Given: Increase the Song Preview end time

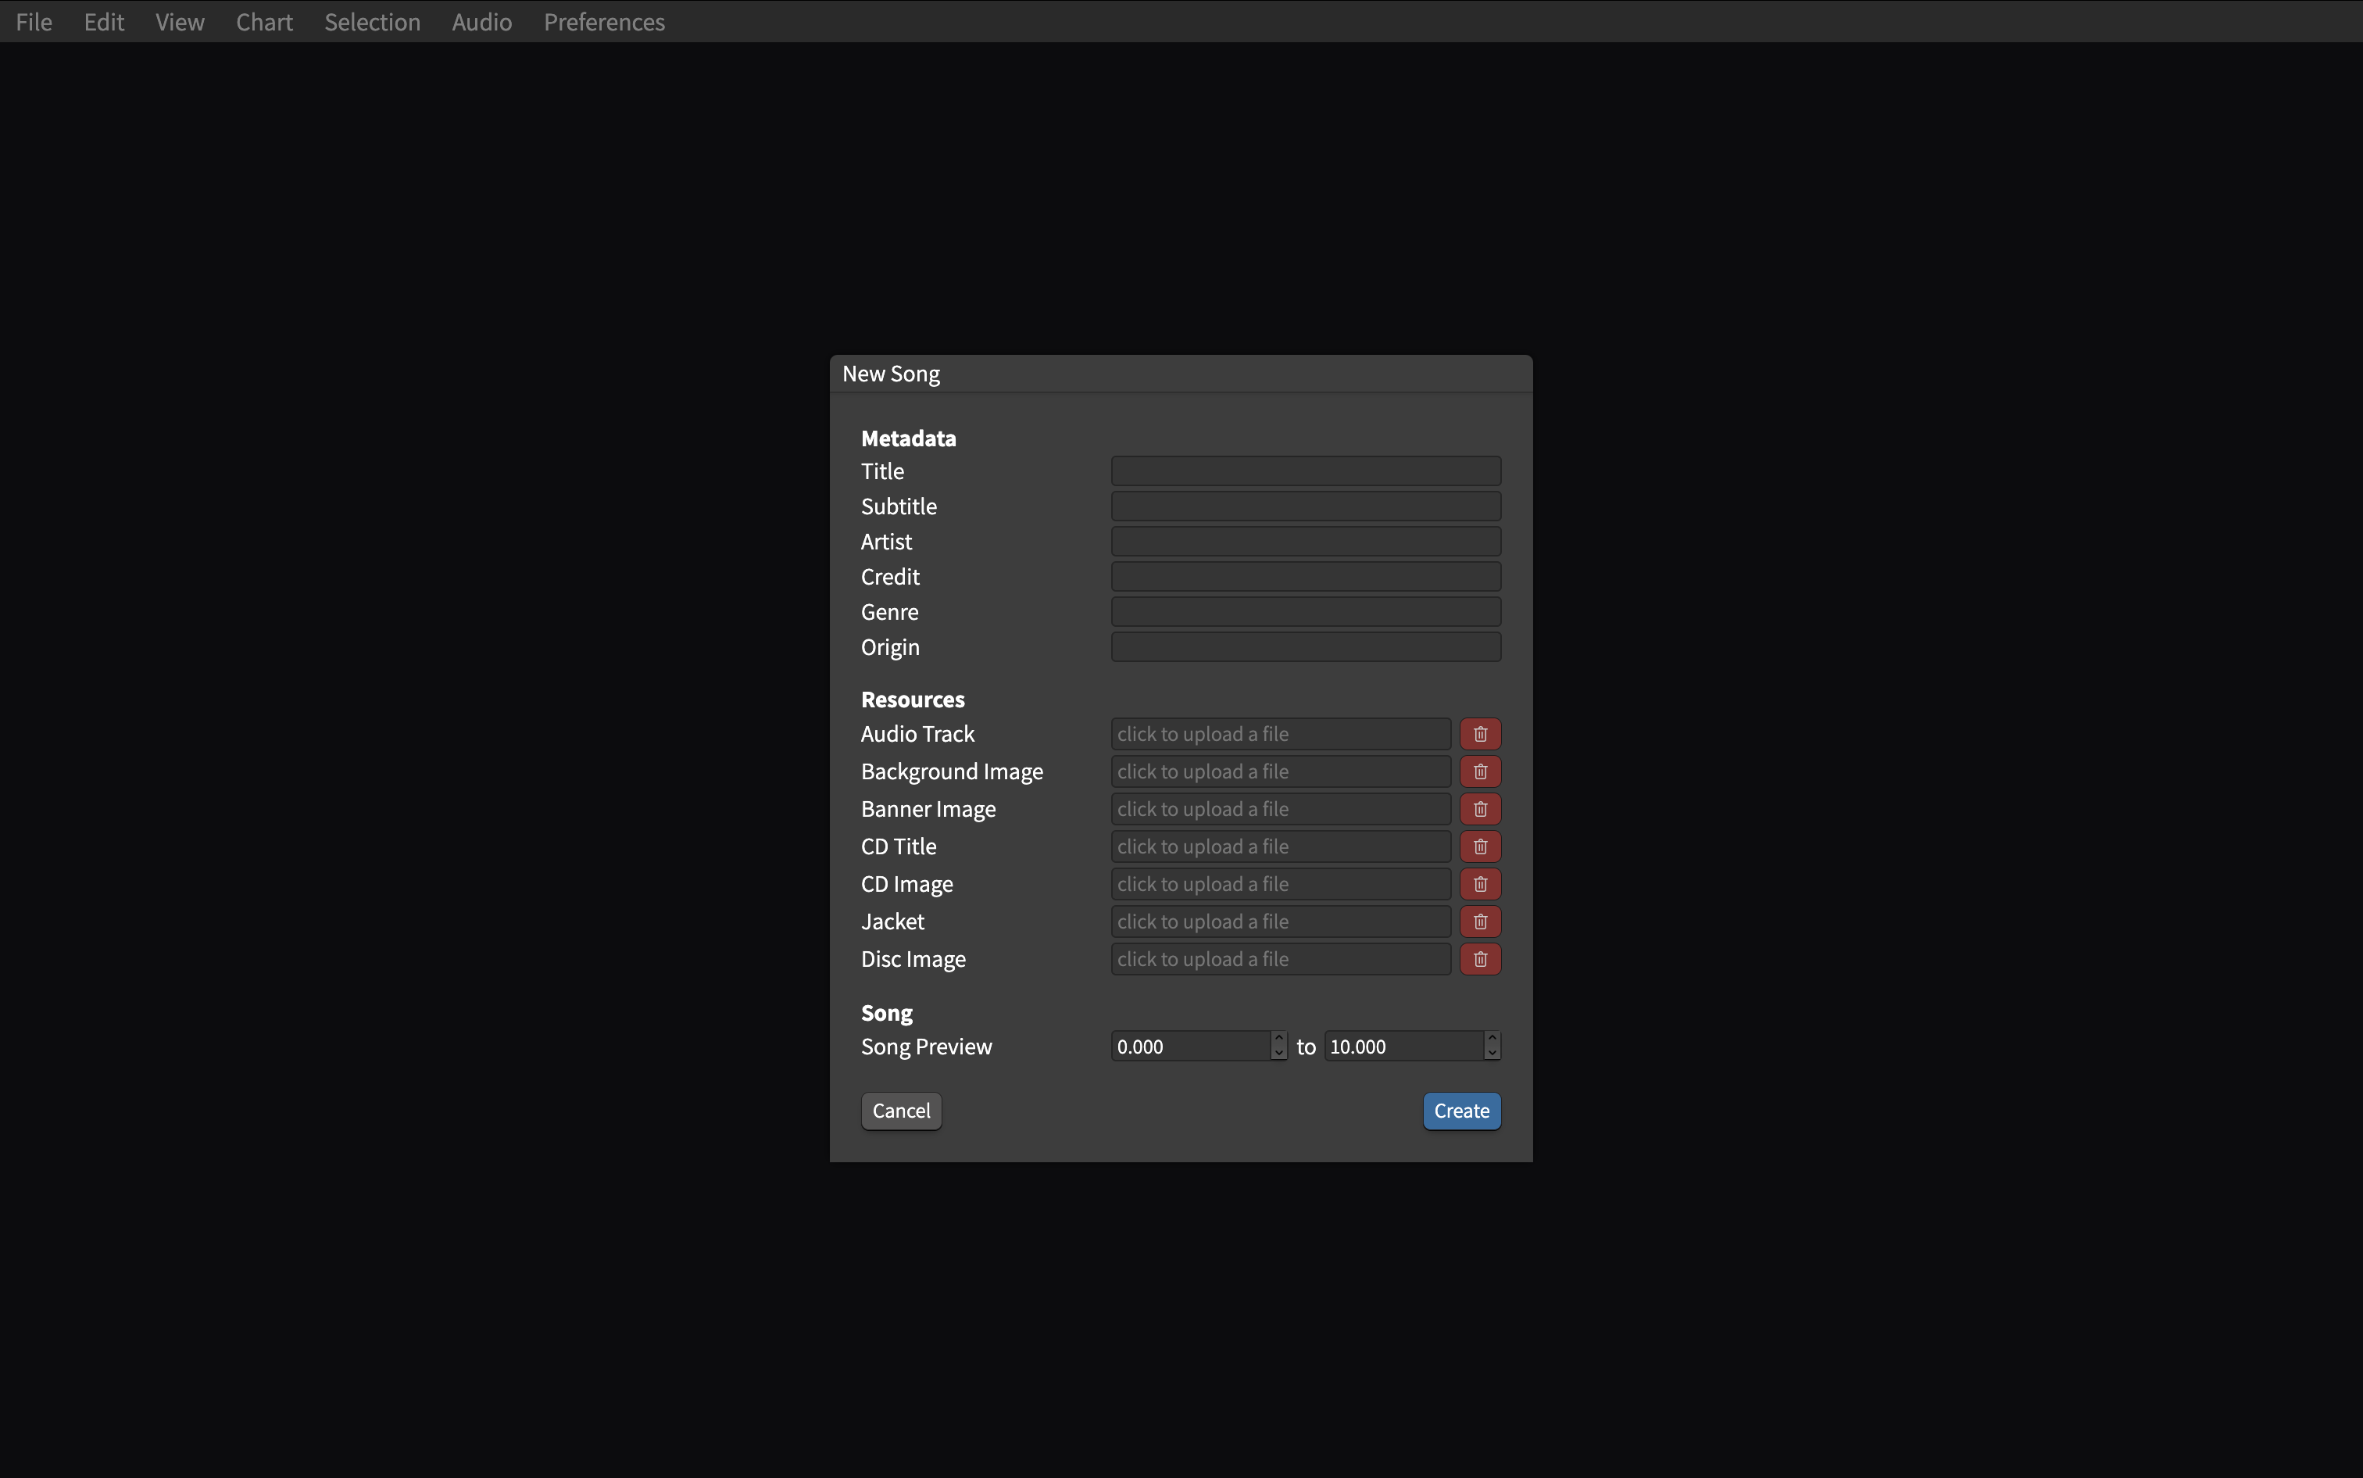Looking at the screenshot, I should click(x=1493, y=1038).
